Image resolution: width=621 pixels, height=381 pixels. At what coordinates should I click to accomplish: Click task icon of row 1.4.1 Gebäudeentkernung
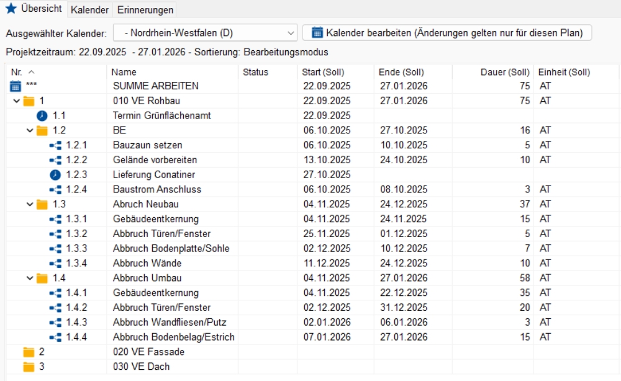point(55,293)
